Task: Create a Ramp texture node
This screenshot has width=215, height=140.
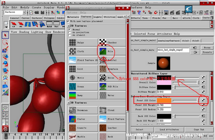Action: [x=83, y=95]
